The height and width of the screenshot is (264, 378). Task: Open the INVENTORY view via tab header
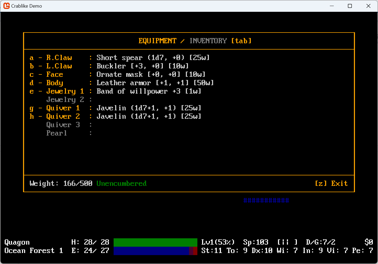pos(208,41)
